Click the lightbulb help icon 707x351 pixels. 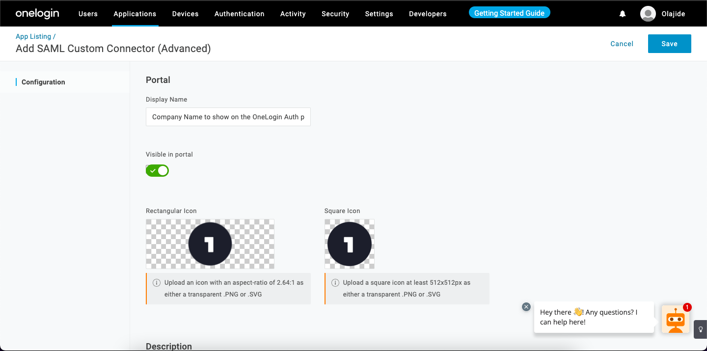click(x=701, y=329)
